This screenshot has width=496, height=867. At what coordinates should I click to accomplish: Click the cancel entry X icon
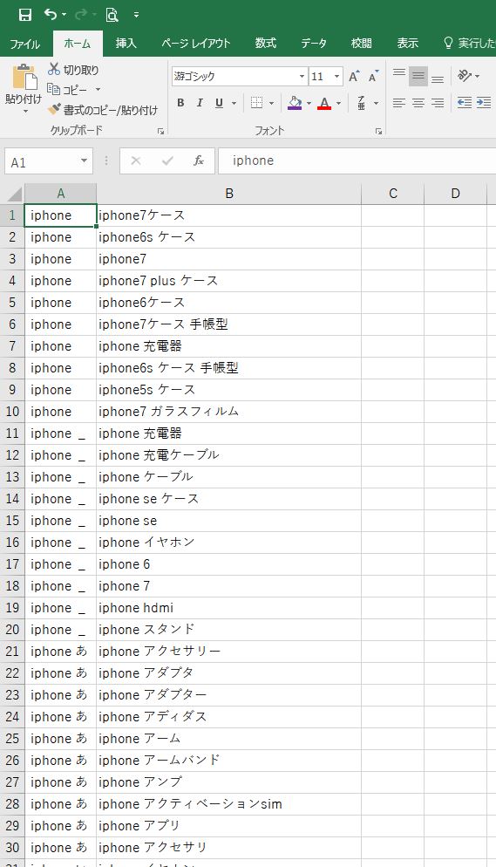(x=136, y=160)
